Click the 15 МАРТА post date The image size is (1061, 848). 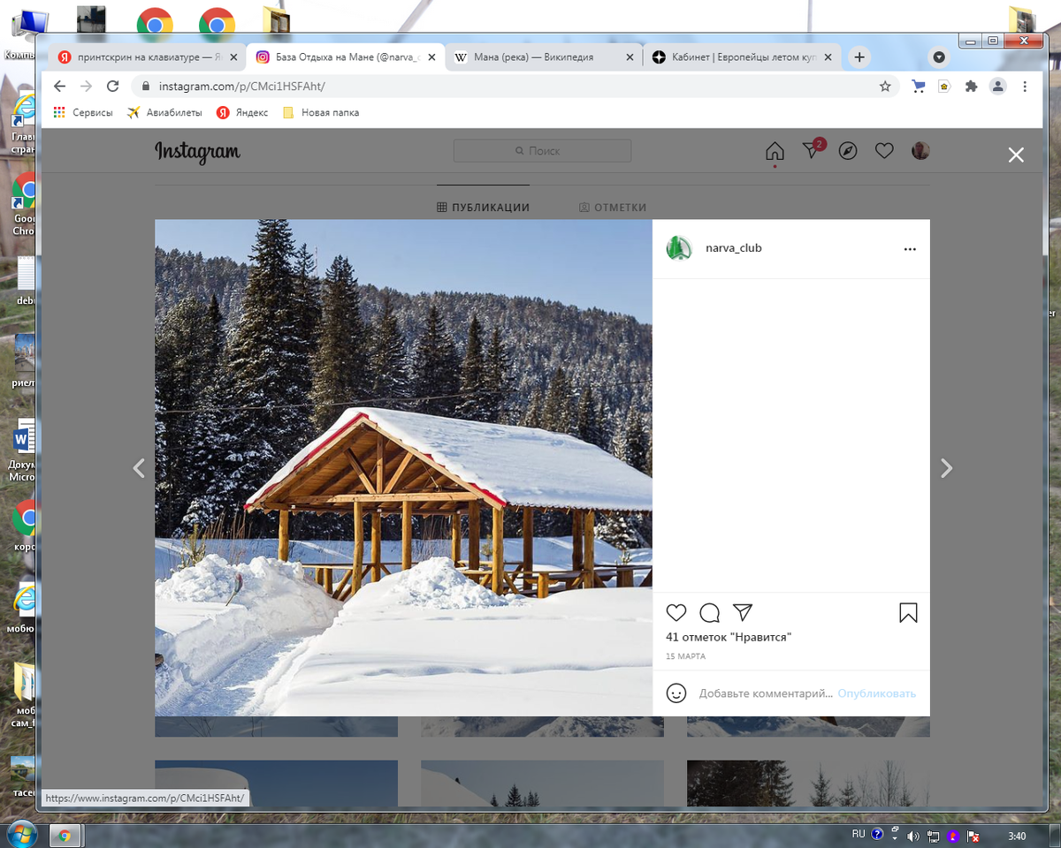tap(685, 656)
